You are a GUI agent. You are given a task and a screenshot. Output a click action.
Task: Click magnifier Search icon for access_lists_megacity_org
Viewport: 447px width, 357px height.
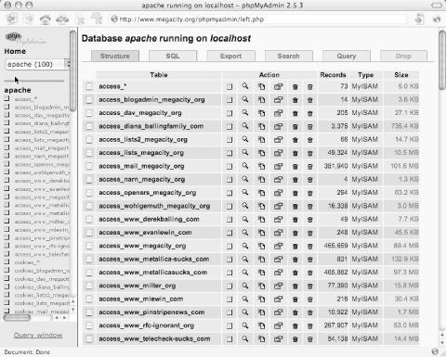245,153
